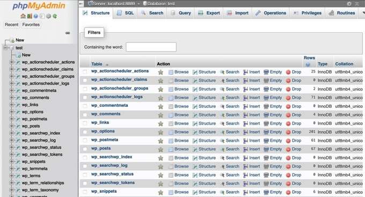Click the star icon for wp_searchwp_tokens
This screenshot has height=197, width=365.
[x=160, y=184]
